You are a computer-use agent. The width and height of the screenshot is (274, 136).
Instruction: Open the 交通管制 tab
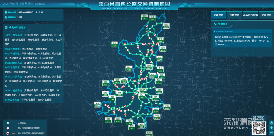click(x=218, y=15)
